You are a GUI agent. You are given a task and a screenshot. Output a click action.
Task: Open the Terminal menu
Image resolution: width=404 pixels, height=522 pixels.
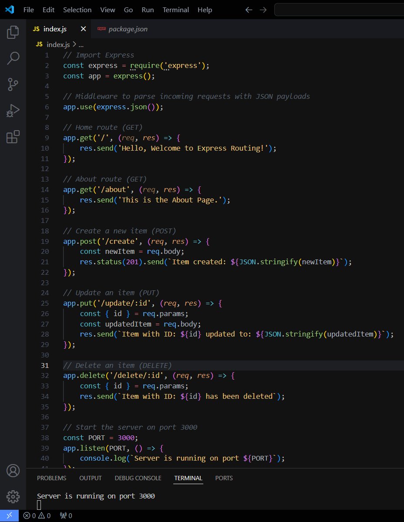tap(175, 10)
